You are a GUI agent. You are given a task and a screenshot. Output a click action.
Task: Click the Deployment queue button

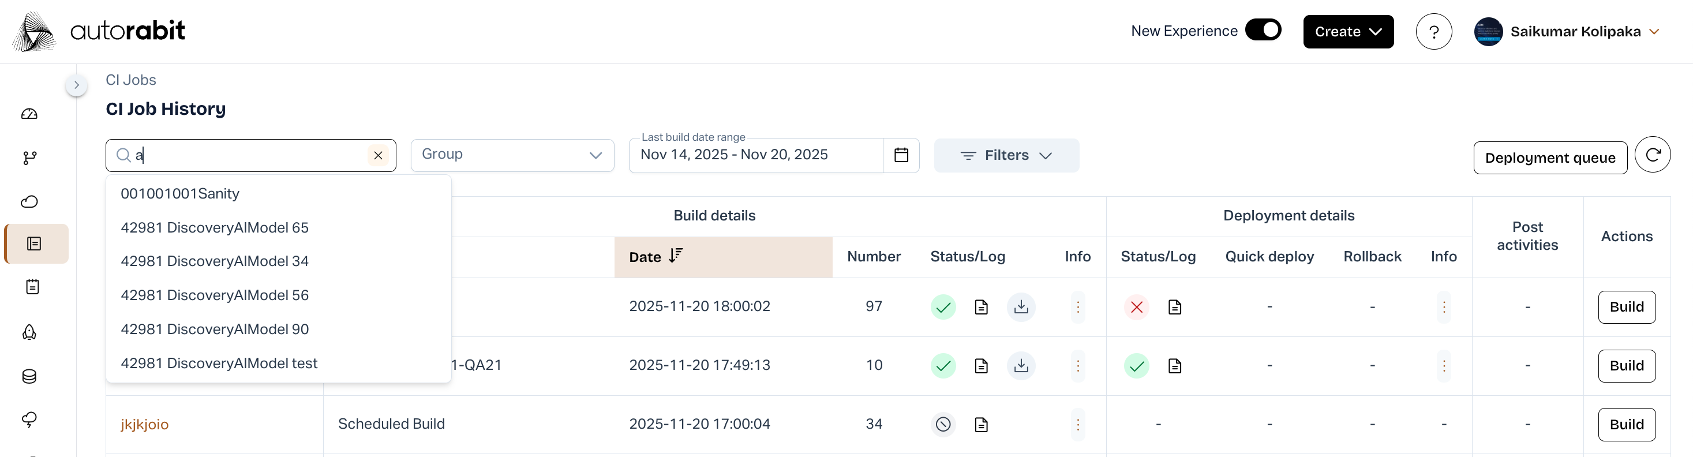[1549, 159]
